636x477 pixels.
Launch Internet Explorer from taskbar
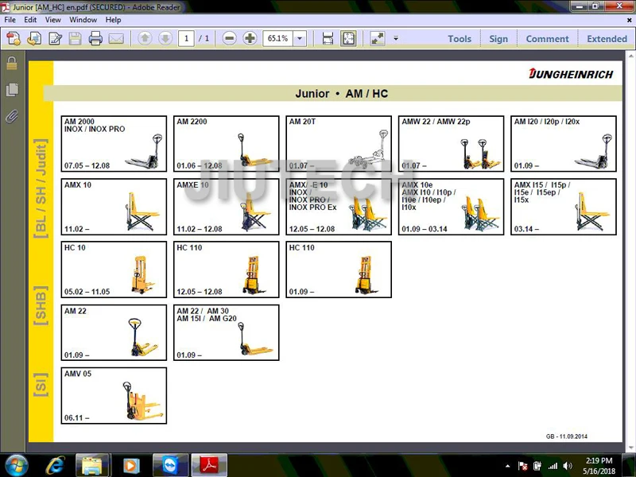point(55,465)
